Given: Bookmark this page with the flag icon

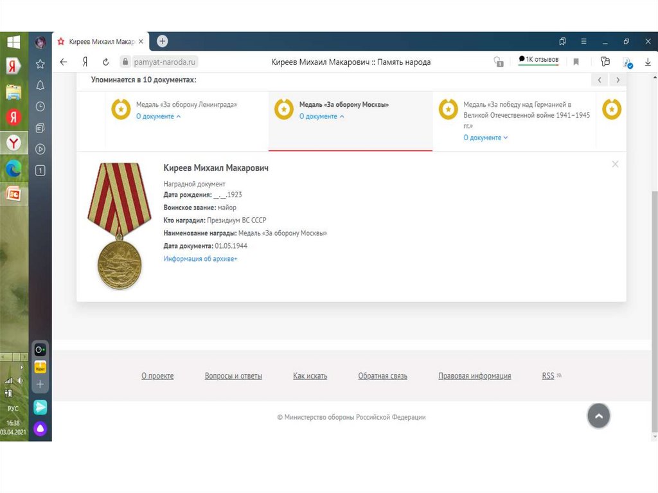Looking at the screenshot, I should [576, 62].
